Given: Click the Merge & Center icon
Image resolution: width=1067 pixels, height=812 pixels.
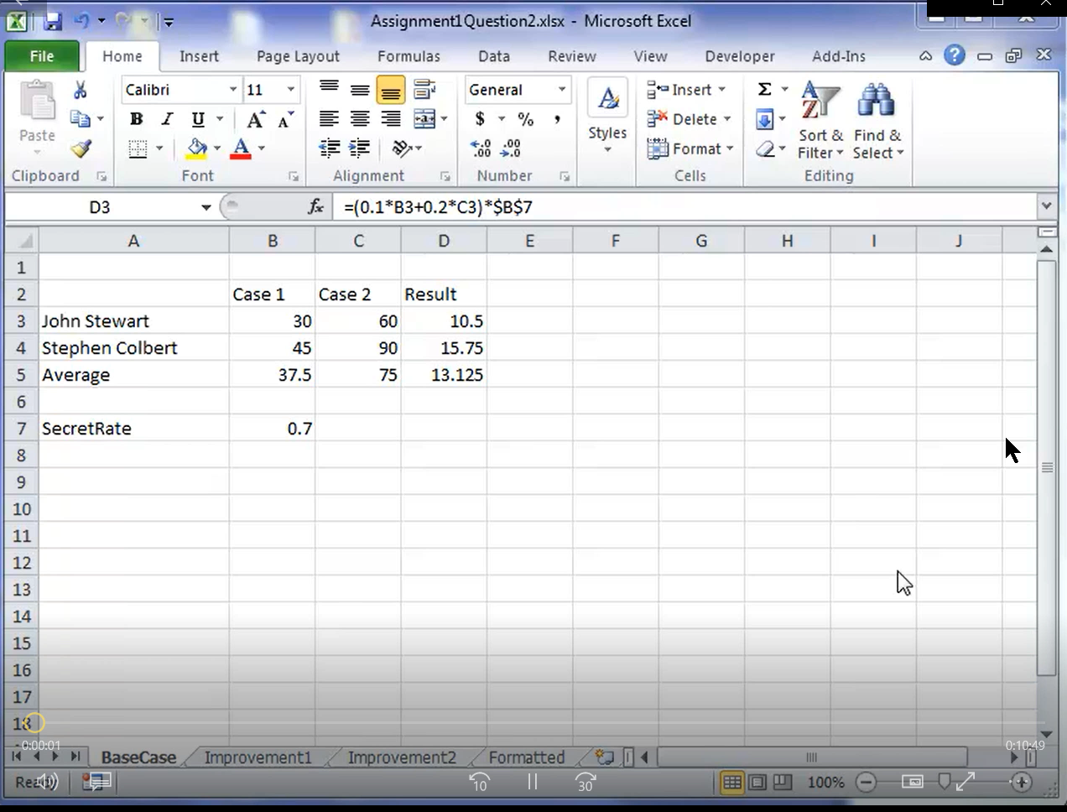Looking at the screenshot, I should [425, 118].
